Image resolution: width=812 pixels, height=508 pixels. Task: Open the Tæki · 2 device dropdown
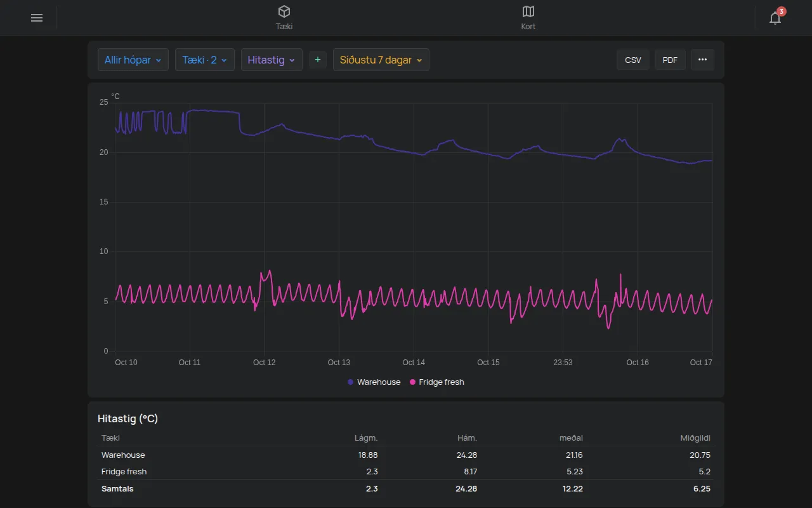coord(205,60)
